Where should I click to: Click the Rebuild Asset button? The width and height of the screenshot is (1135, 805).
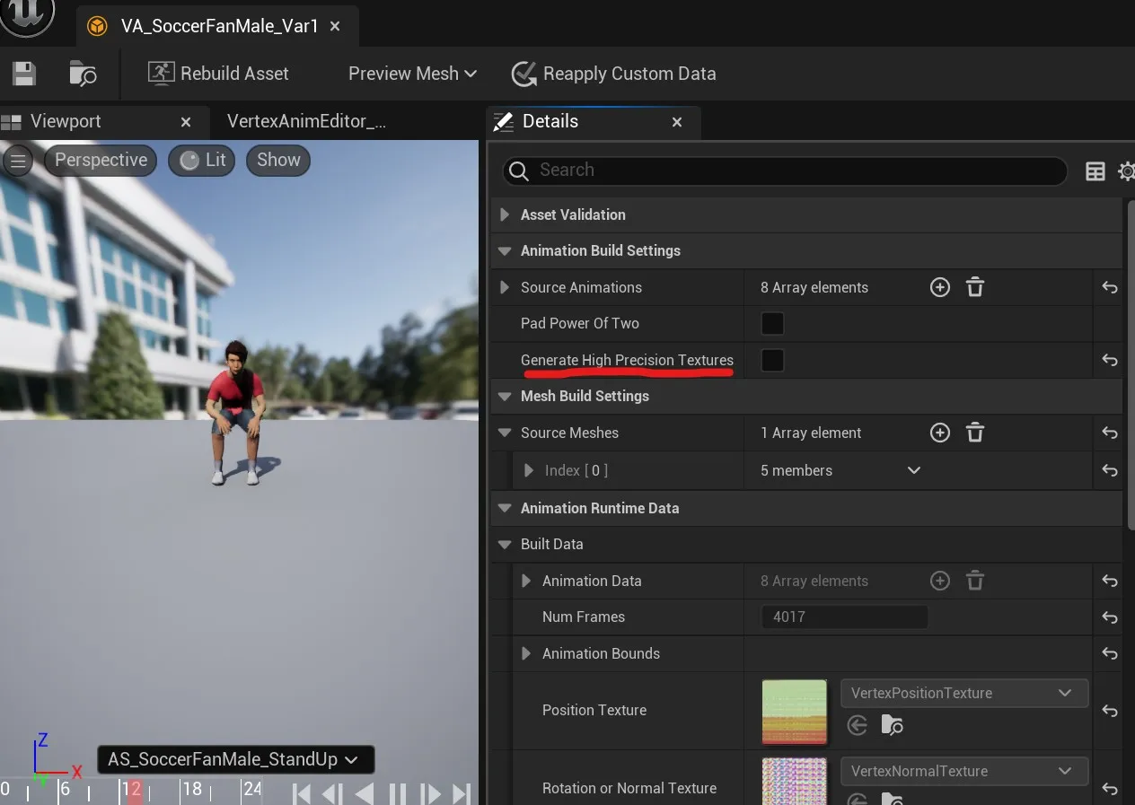click(x=218, y=74)
